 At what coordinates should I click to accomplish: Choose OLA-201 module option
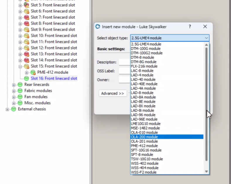167,141
